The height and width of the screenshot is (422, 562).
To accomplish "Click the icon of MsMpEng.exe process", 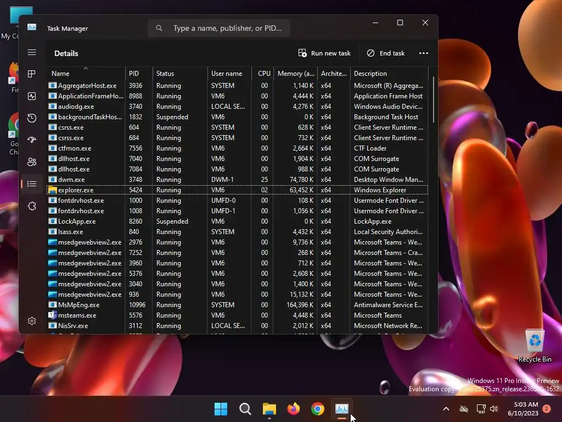I will pos(53,304).
